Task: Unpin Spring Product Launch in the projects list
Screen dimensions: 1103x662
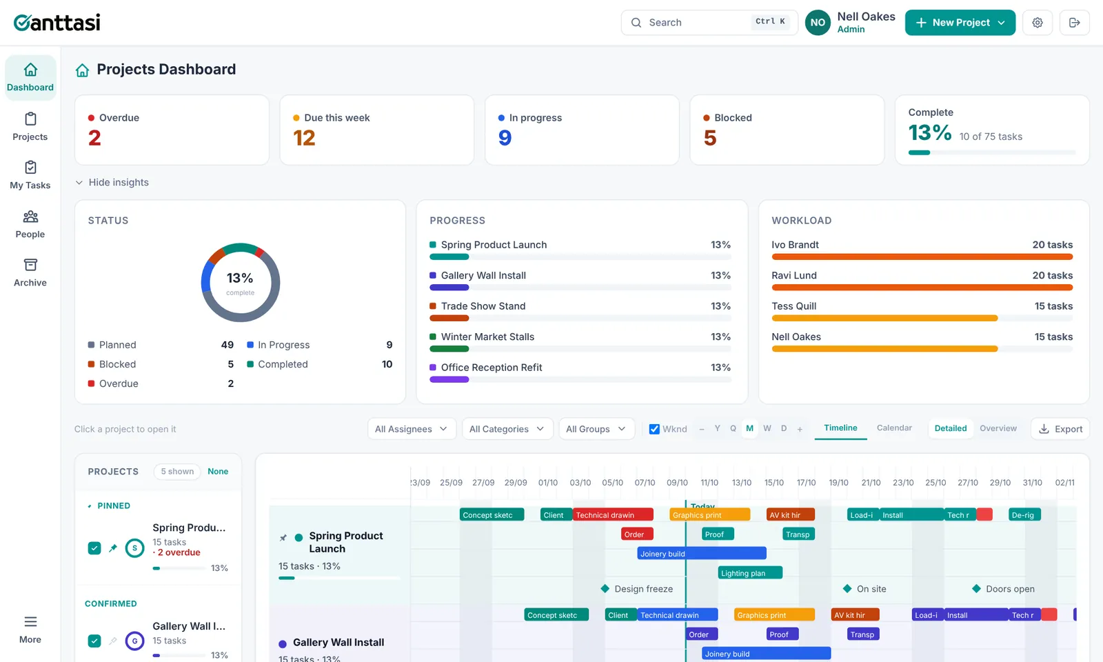Action: [113, 548]
